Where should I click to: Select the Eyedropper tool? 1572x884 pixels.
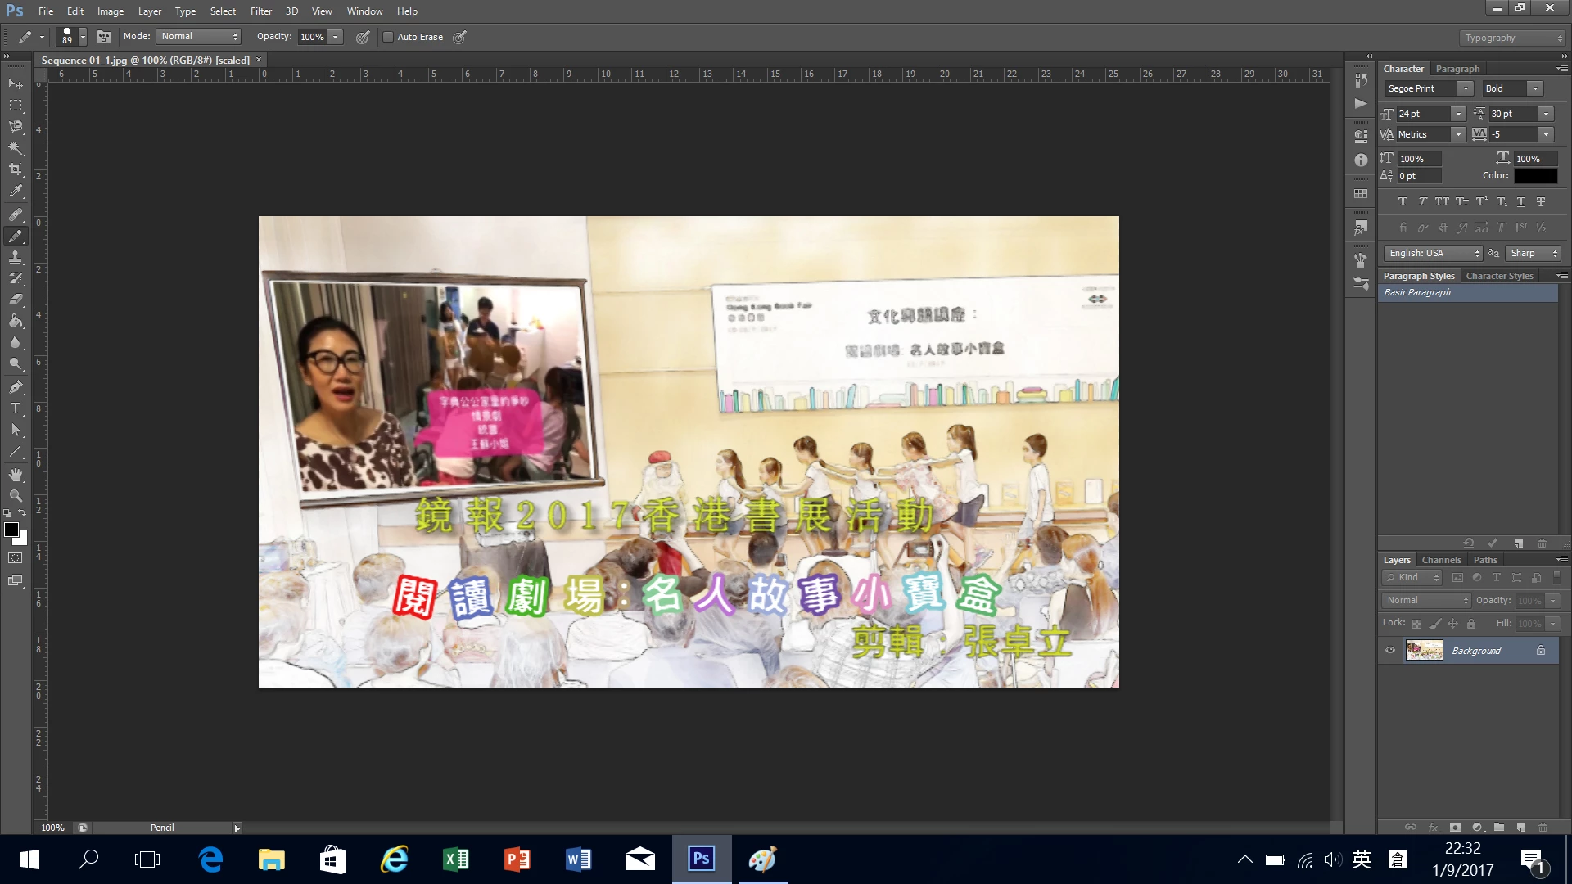point(16,192)
